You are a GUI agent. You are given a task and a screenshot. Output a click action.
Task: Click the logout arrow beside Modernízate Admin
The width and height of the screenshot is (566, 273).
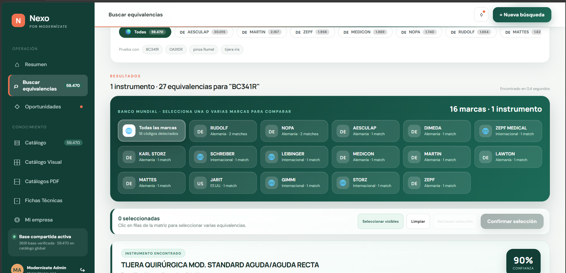(x=82, y=270)
